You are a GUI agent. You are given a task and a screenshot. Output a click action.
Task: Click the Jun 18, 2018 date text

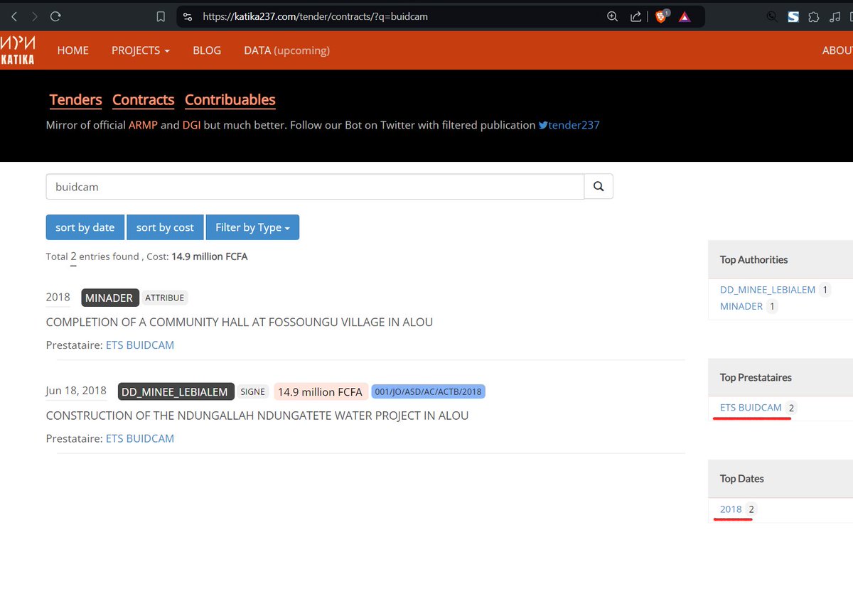pos(76,391)
